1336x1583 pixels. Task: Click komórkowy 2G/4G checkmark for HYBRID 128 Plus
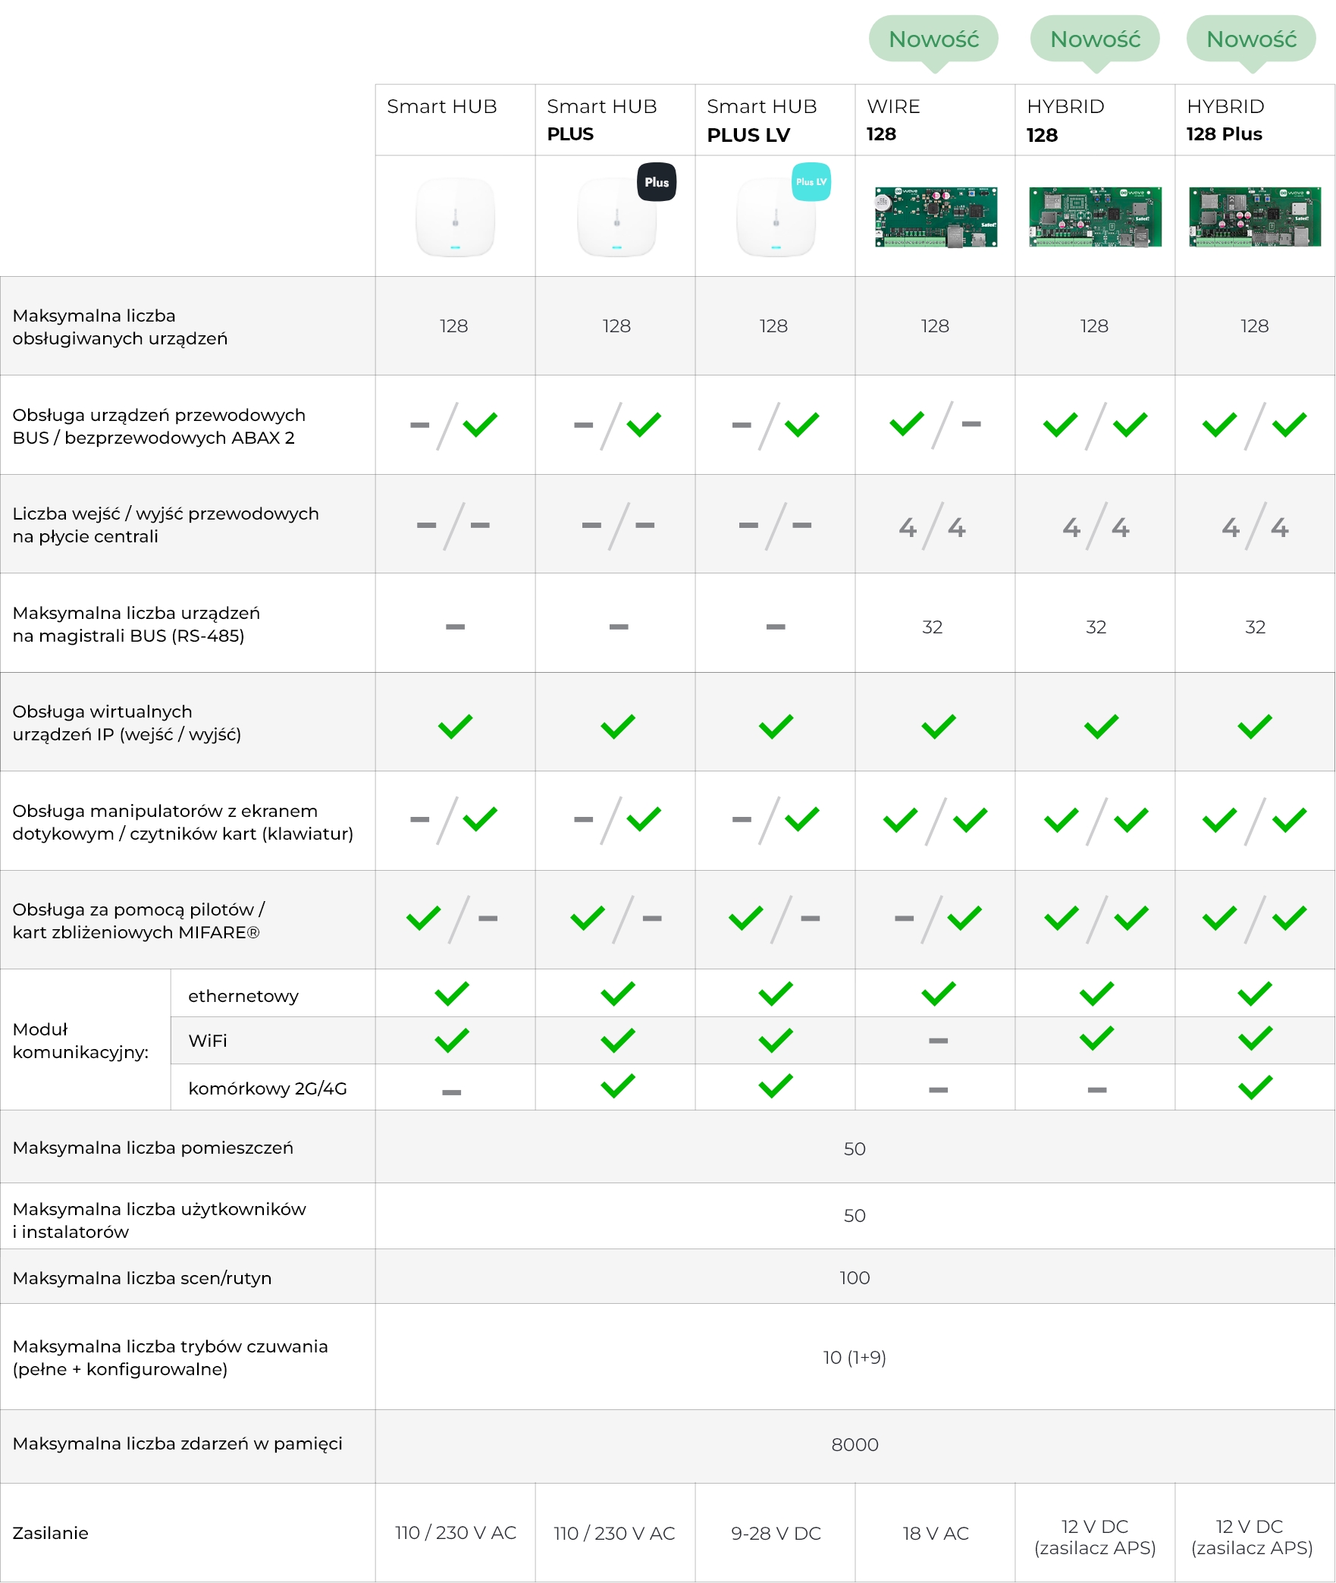point(1256,1087)
